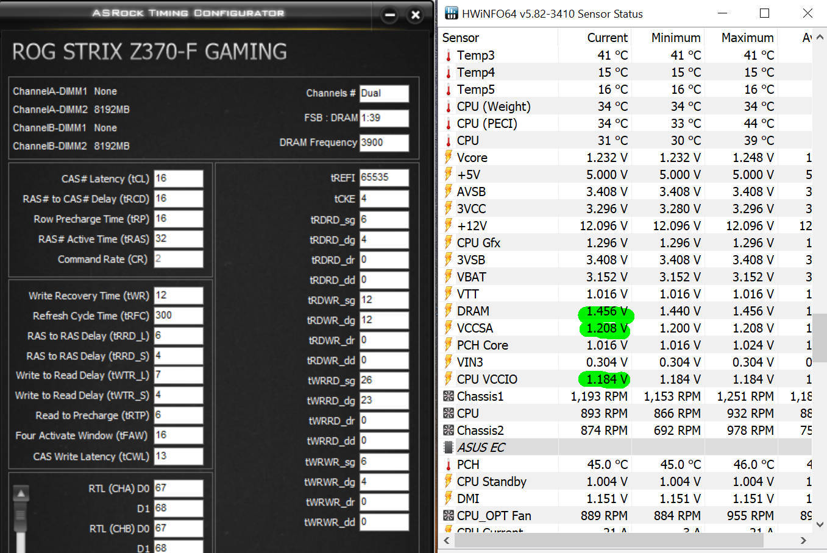Click the Minimum column header in HWiNFO64

[x=668, y=38]
